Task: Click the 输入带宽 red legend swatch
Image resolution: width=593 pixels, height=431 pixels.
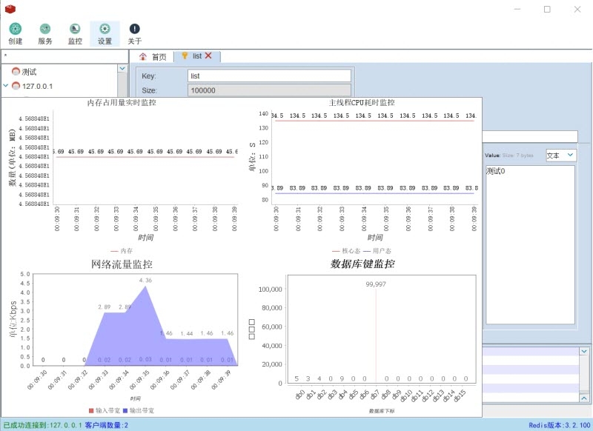Action: point(90,410)
